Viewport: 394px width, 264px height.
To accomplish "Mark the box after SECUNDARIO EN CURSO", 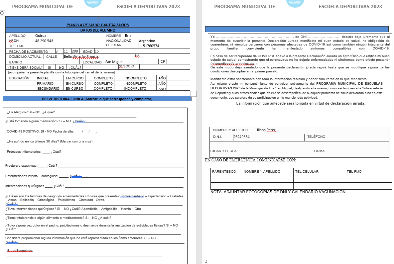I will (89, 88).
